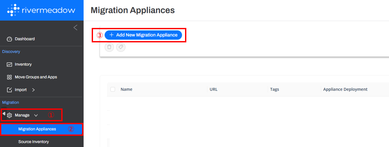Viewport: 389px width, 147px height.
Task: Click the Discovery section label
Action: (11, 52)
